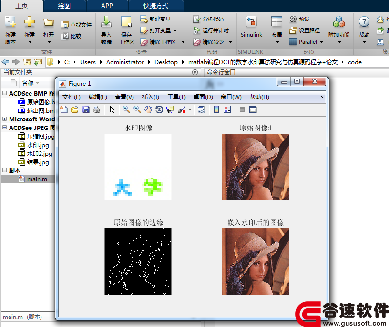Select 结果.jpg file
The width and height of the screenshot is (389, 327).
(33, 162)
